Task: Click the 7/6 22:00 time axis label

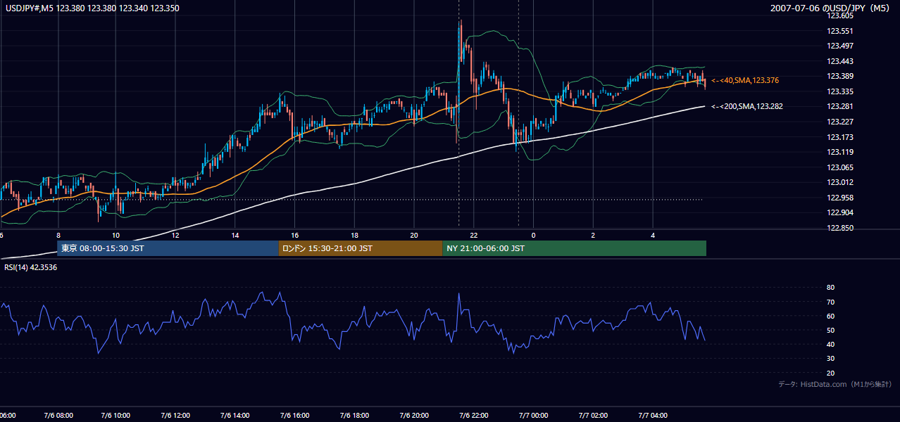Action: point(474,416)
